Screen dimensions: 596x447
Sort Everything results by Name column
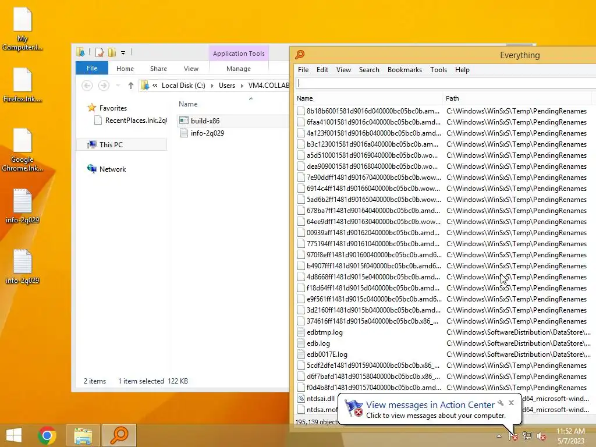pyautogui.click(x=368, y=98)
